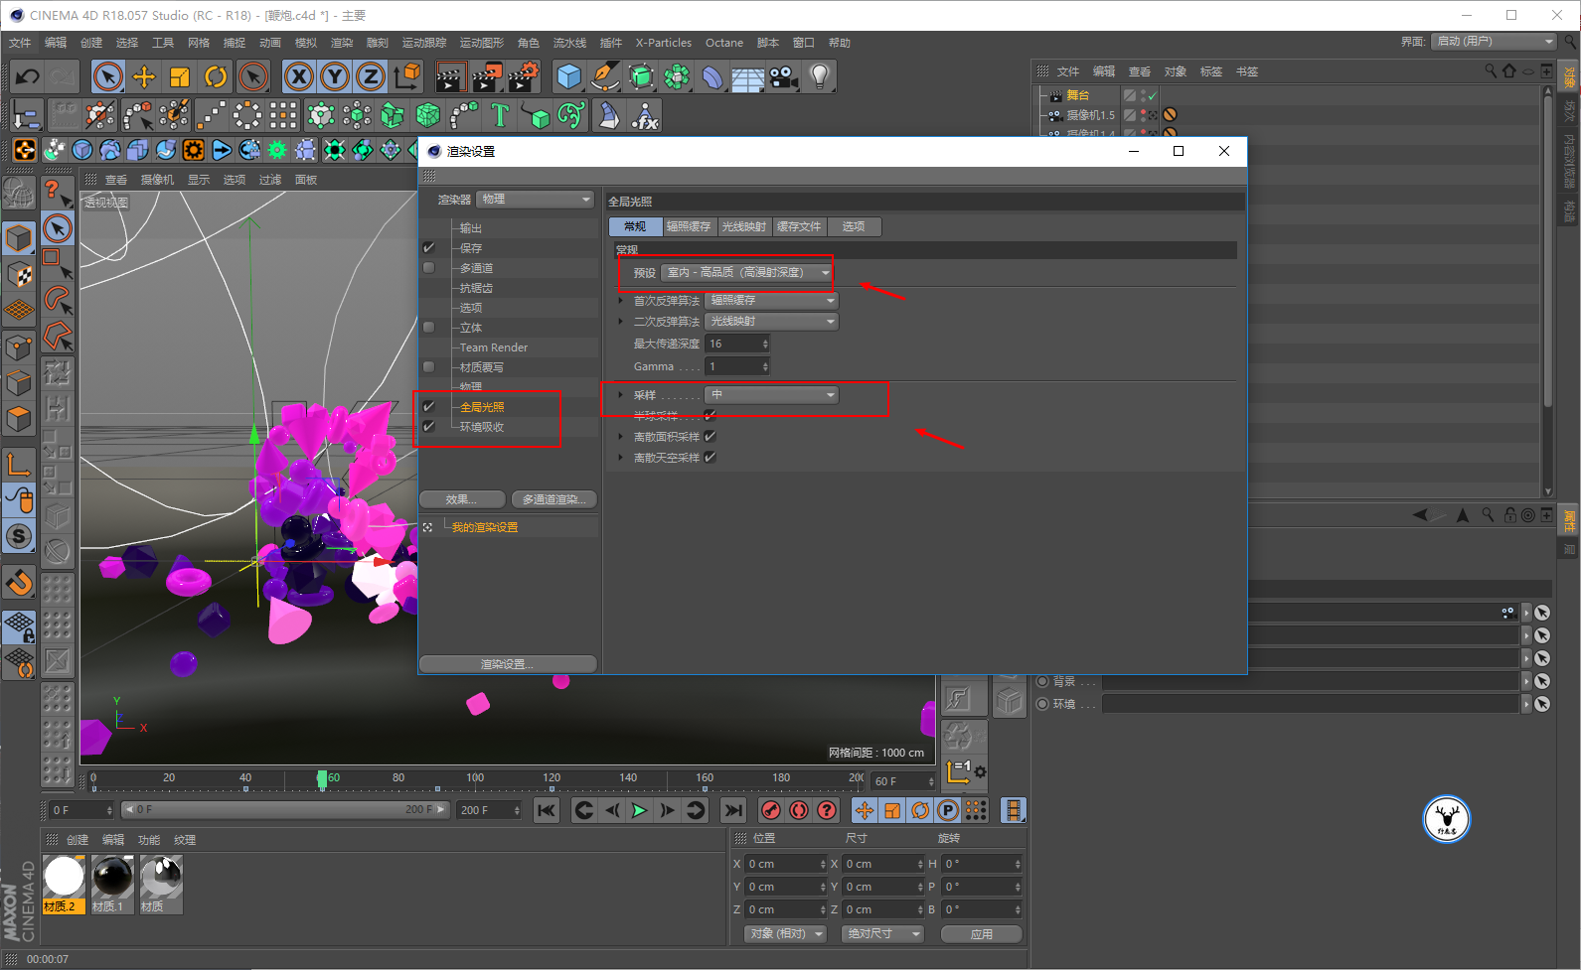Select the Move tool icon
1581x970 pixels.
click(144, 76)
